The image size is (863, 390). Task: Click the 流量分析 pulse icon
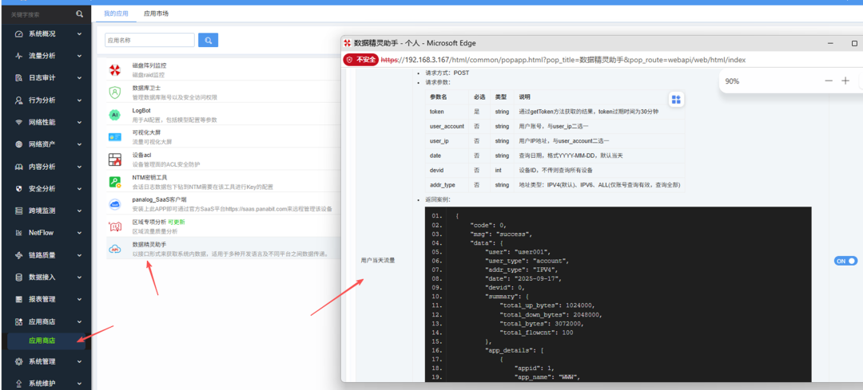pyautogui.click(x=18, y=56)
